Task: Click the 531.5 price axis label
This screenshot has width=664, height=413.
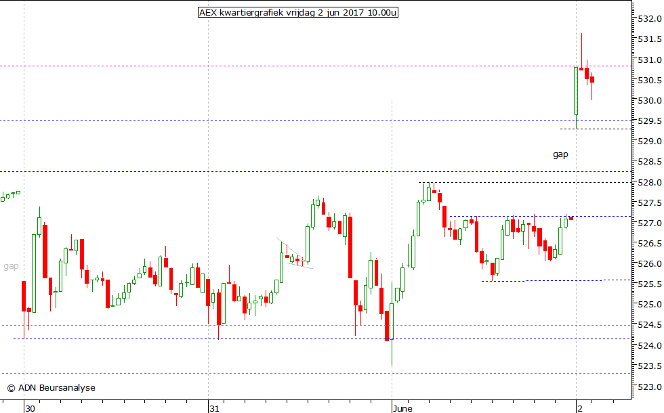Action: tap(650, 39)
